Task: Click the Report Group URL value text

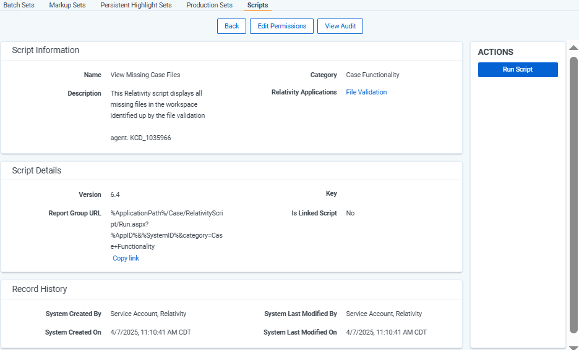Action: click(166, 230)
